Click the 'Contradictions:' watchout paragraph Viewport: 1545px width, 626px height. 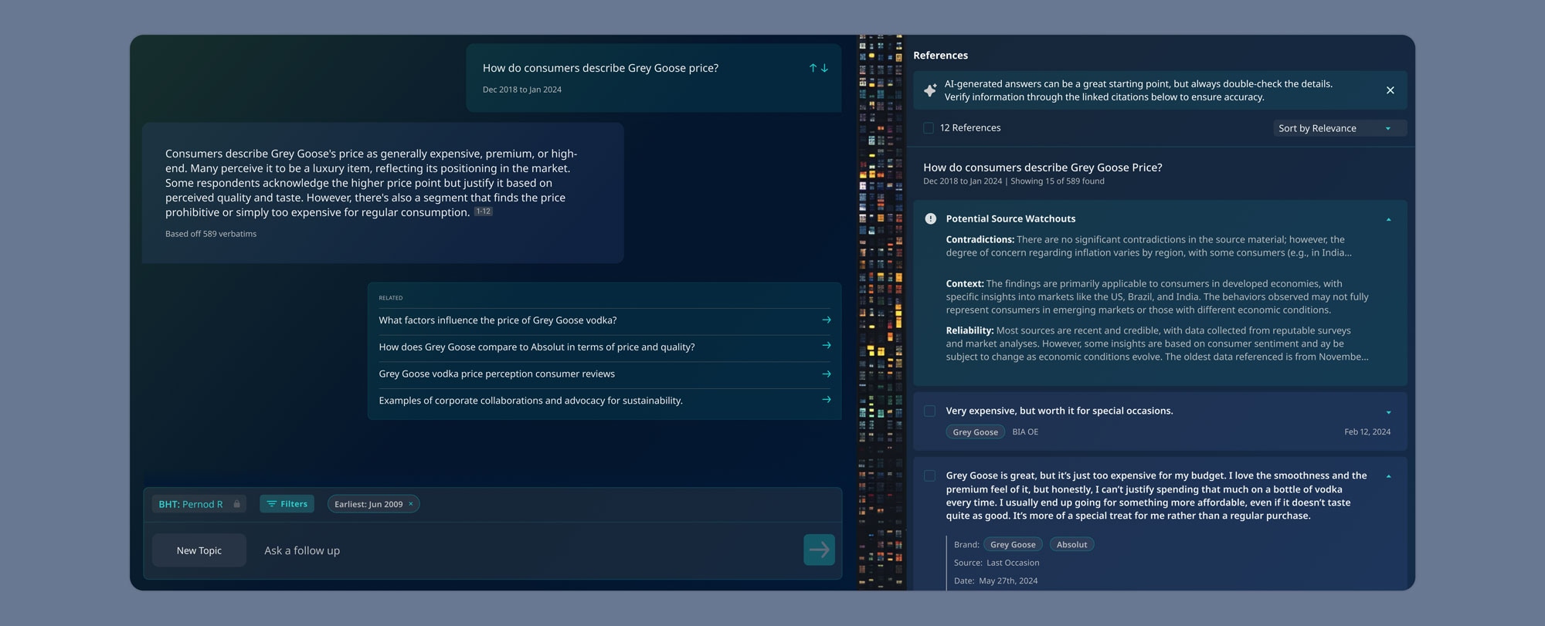click(1149, 246)
